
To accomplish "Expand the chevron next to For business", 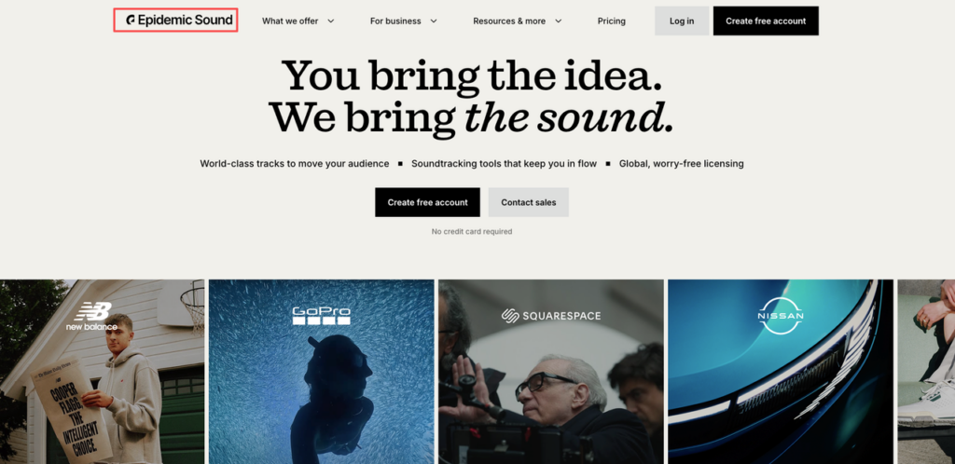I will point(434,20).
